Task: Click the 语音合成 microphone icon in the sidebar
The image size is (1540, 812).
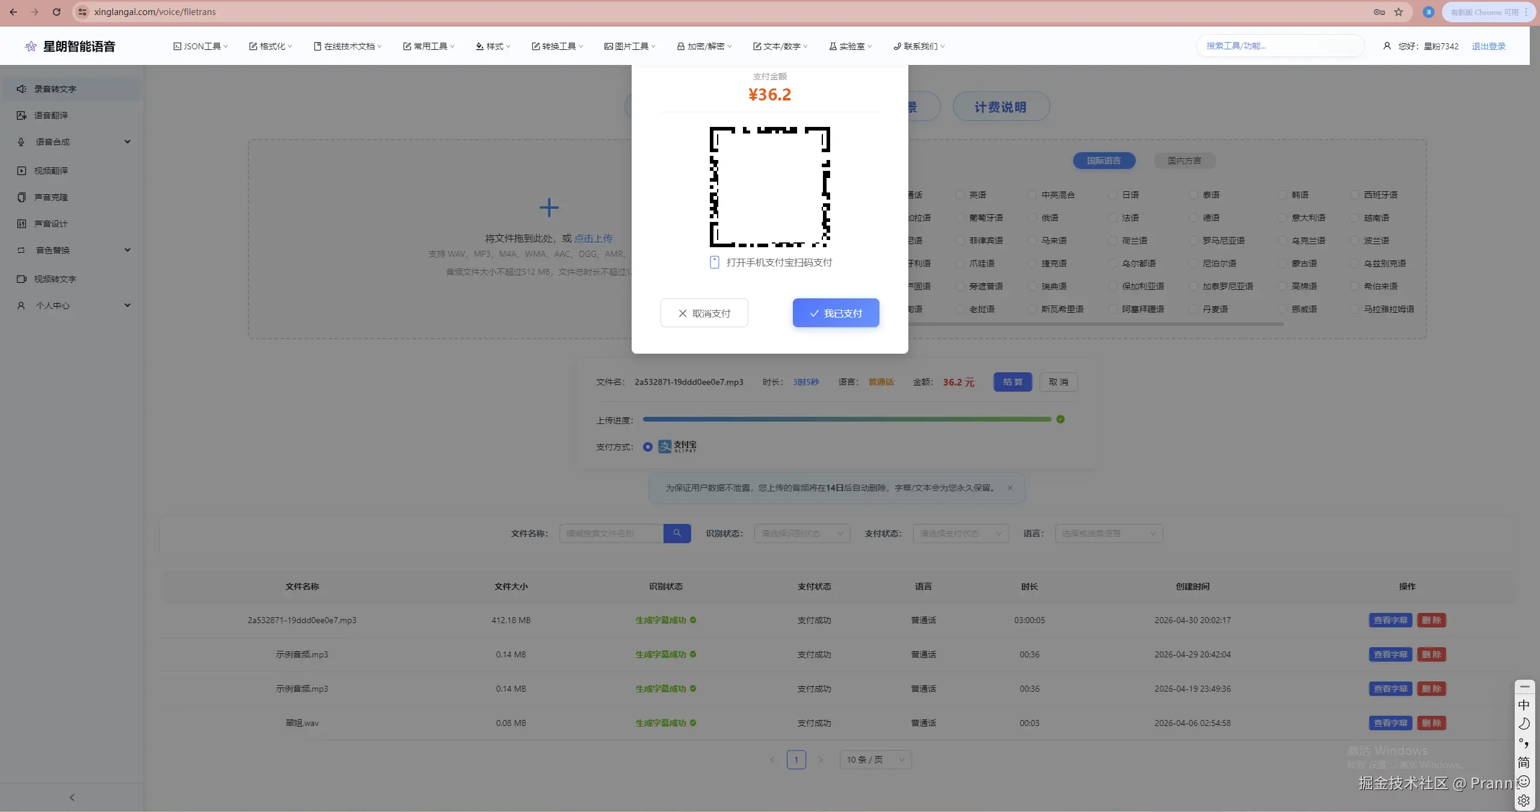Action: pos(22,142)
